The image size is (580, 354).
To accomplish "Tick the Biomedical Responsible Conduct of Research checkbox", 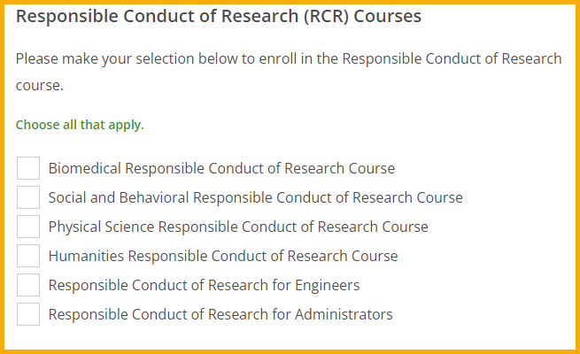I will click(x=28, y=168).
